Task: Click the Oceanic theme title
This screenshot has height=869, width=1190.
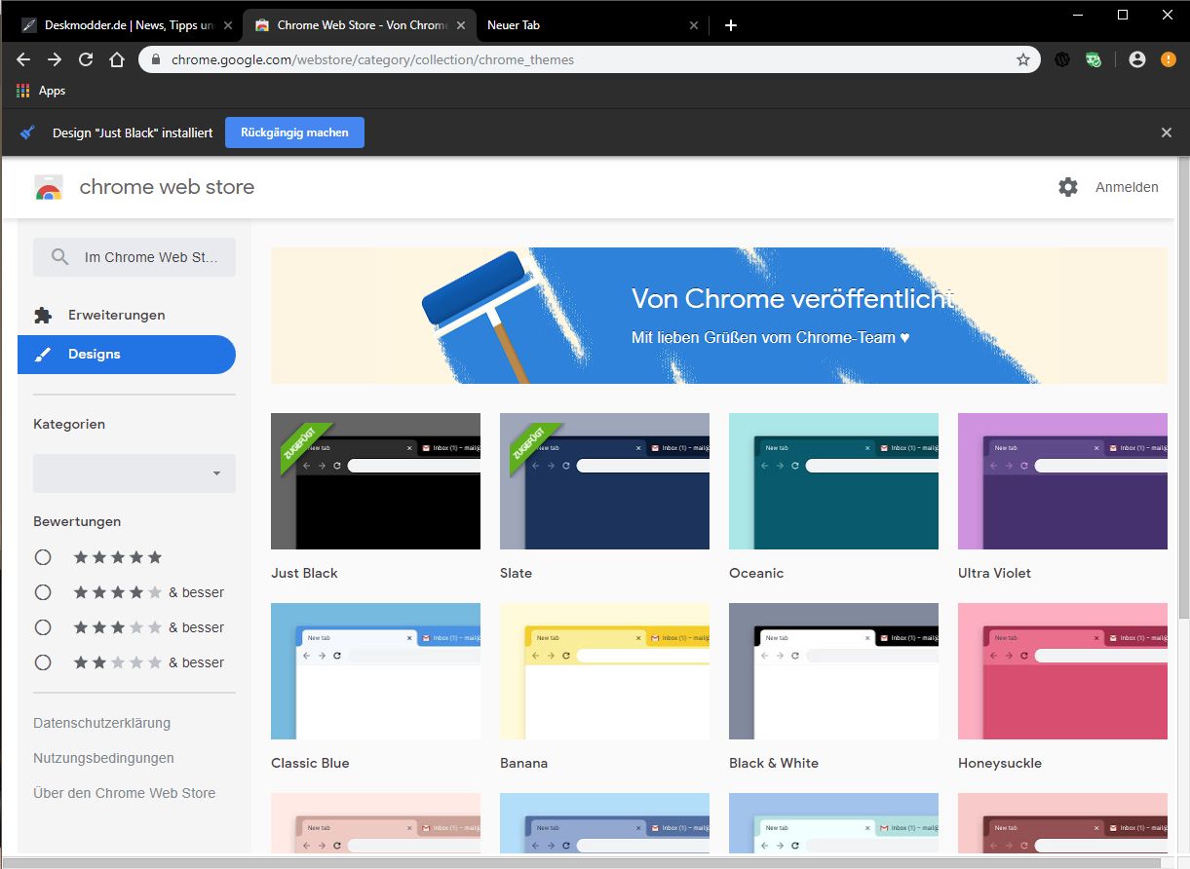Action: click(x=756, y=573)
